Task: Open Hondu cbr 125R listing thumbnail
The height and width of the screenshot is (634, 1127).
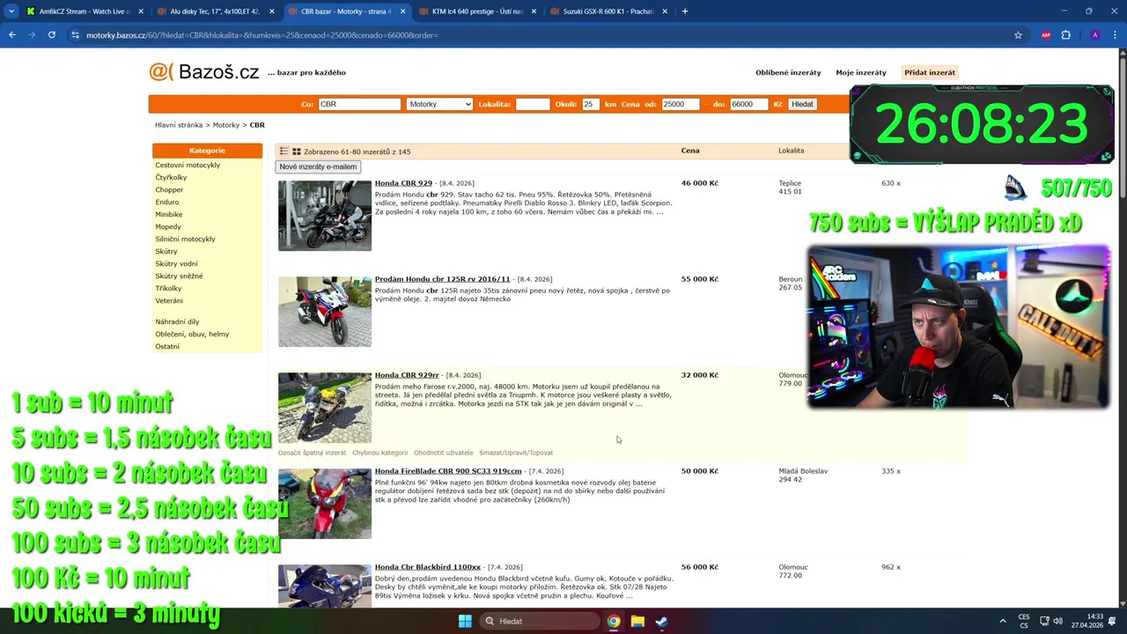Action: tap(325, 312)
